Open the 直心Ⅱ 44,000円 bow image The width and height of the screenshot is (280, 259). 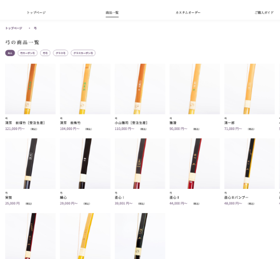pyautogui.click(x=194, y=163)
